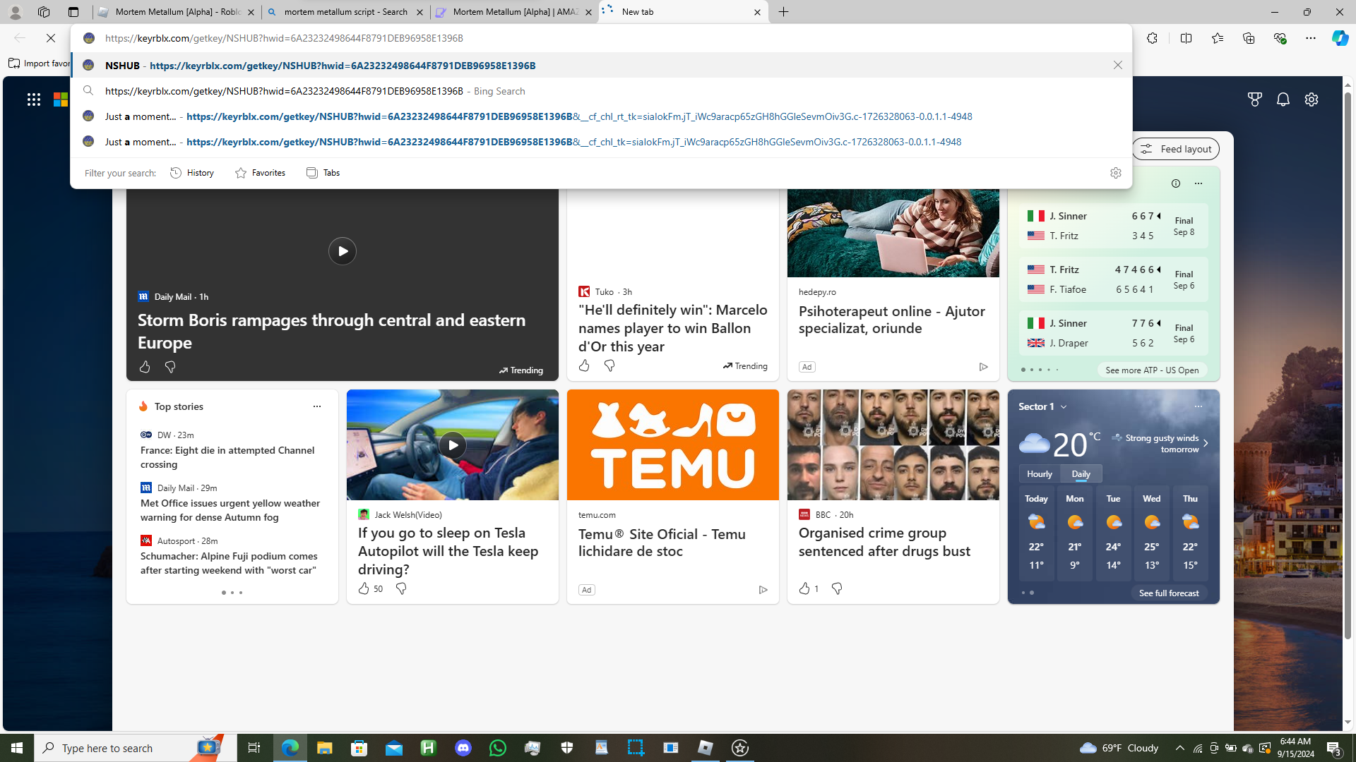Play the Tesla Autopilot video

(x=452, y=445)
